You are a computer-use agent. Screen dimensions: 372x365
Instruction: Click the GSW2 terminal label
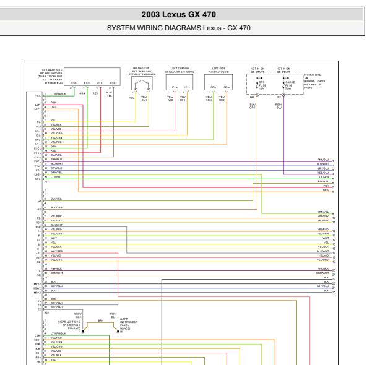tap(37, 288)
